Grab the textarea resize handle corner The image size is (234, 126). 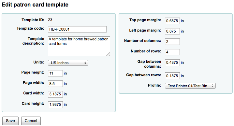tap(109, 54)
